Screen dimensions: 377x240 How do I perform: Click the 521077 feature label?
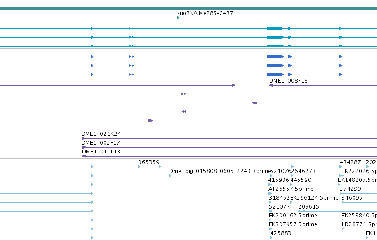coord(280,207)
